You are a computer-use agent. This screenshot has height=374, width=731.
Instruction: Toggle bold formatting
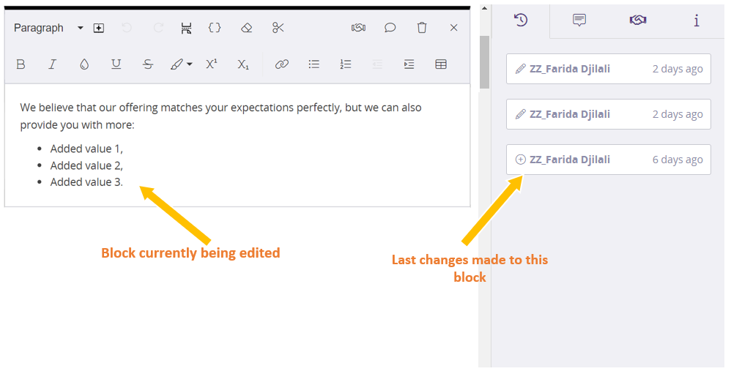tap(21, 64)
